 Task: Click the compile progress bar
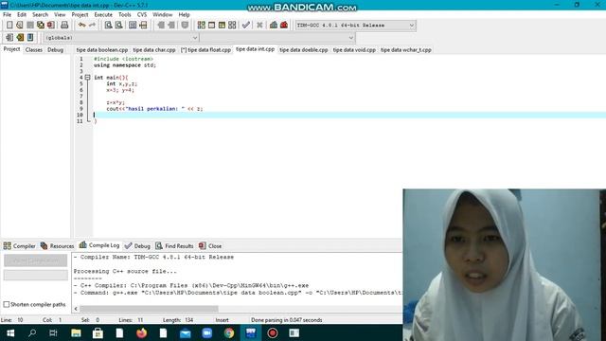coord(36,276)
